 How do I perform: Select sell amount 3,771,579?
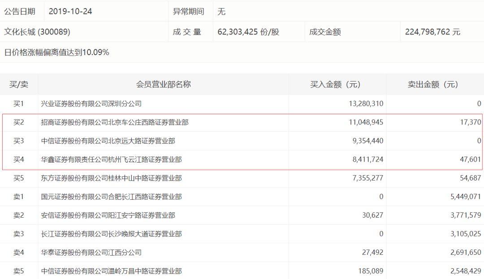coord(466,215)
